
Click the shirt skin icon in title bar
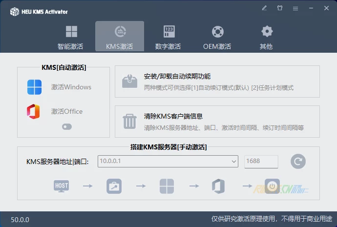pos(280,8)
